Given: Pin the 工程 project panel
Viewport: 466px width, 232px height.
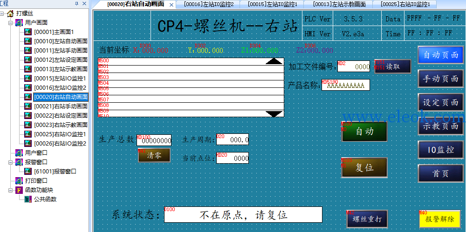Looking at the screenshot, I should coord(76,3).
